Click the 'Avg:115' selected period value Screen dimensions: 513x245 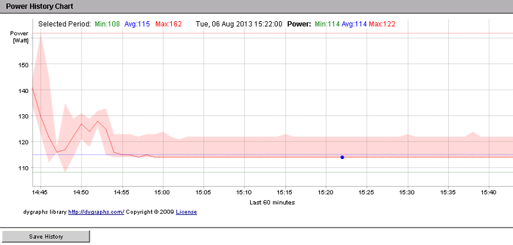[x=137, y=24]
